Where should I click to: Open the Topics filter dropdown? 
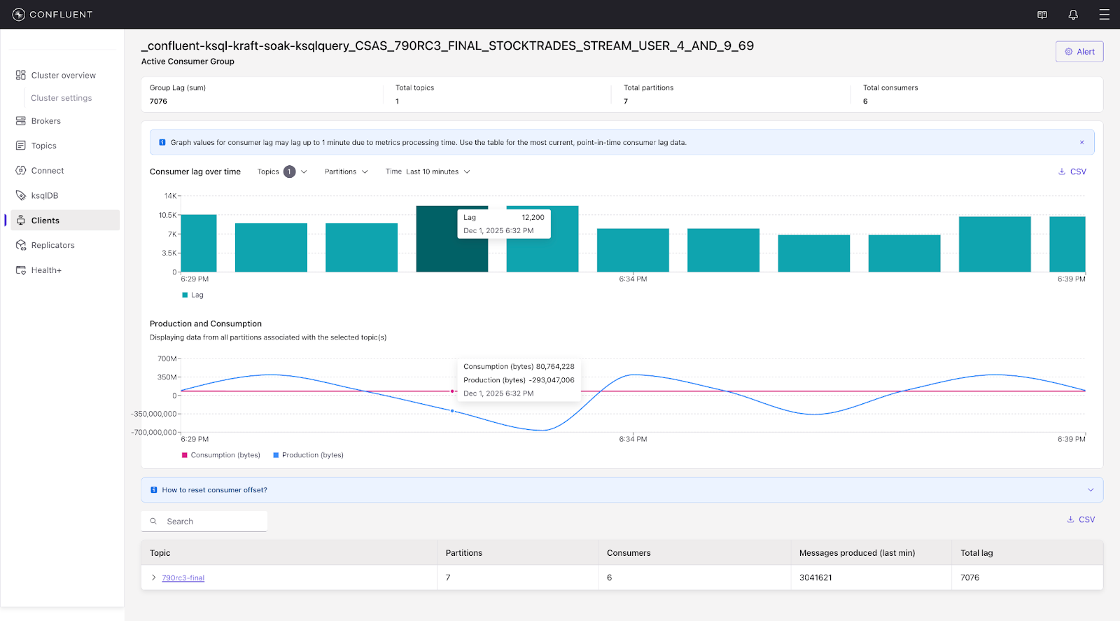point(282,172)
